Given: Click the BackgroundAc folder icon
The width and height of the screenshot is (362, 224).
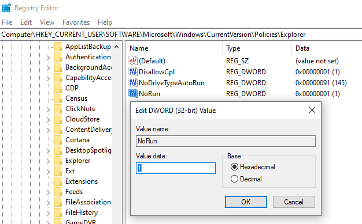Looking at the screenshot, I should 58,67.
